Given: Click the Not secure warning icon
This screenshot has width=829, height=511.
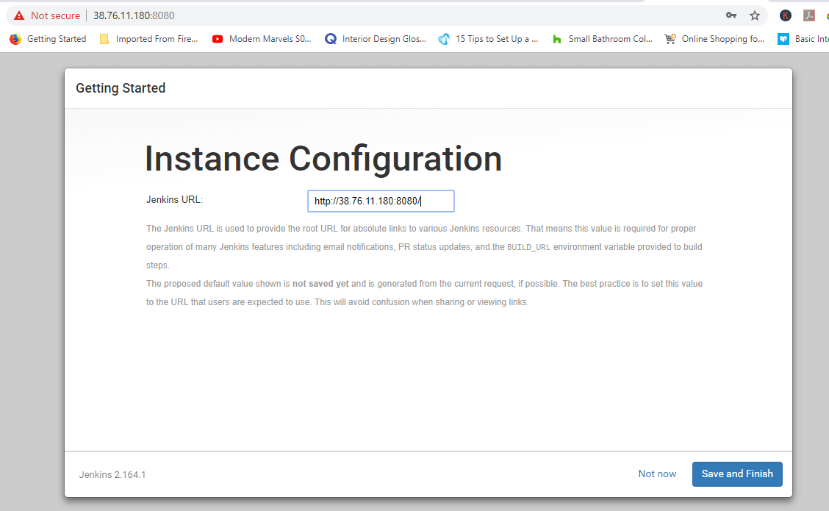Looking at the screenshot, I should pos(19,15).
